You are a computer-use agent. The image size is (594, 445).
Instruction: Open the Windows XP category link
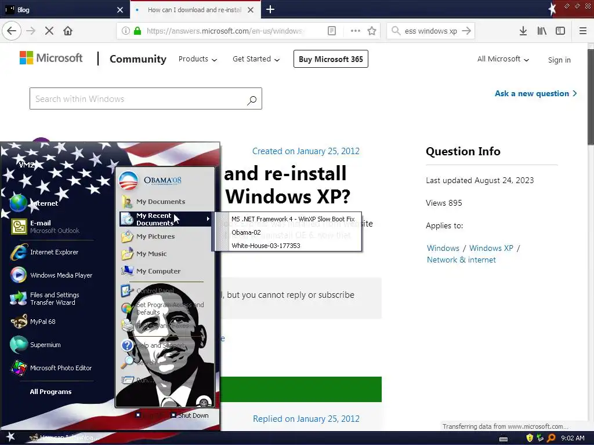(x=491, y=248)
